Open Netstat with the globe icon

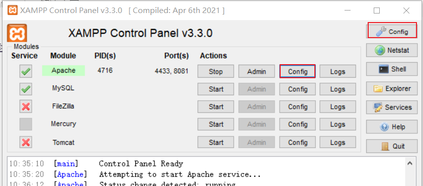pos(392,50)
